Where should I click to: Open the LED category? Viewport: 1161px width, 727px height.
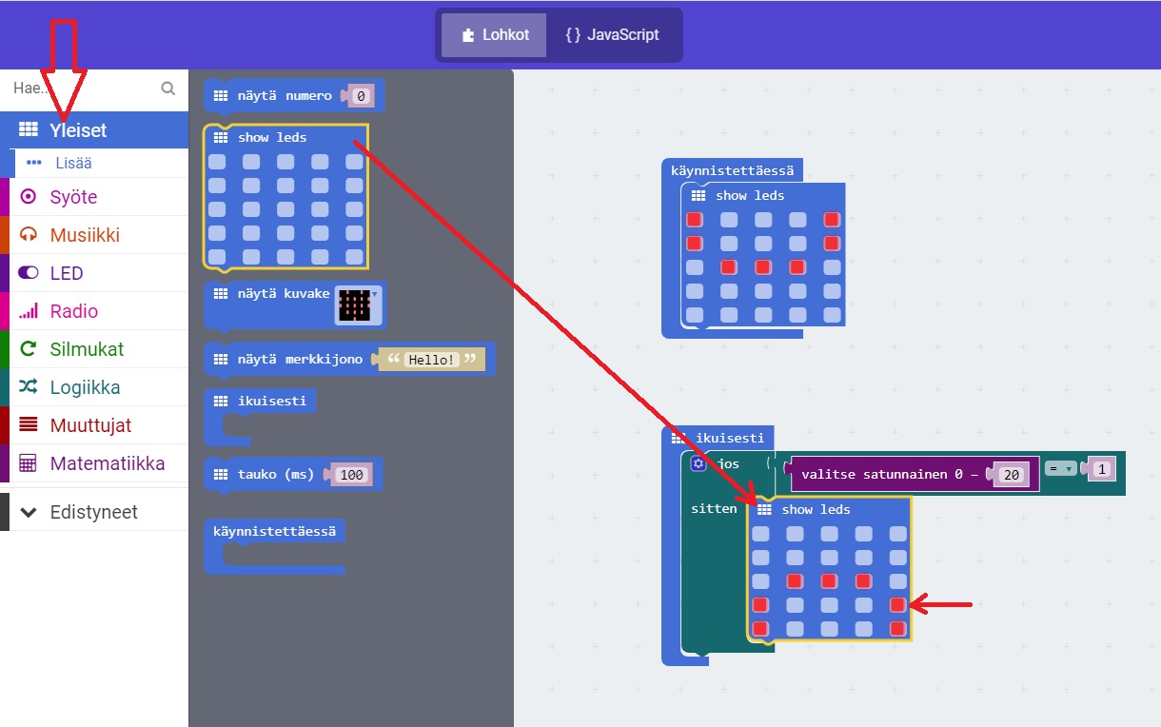66,273
